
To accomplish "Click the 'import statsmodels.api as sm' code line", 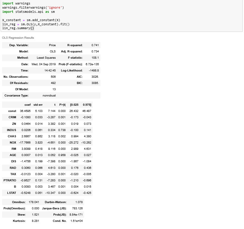I will pos(29,12).
